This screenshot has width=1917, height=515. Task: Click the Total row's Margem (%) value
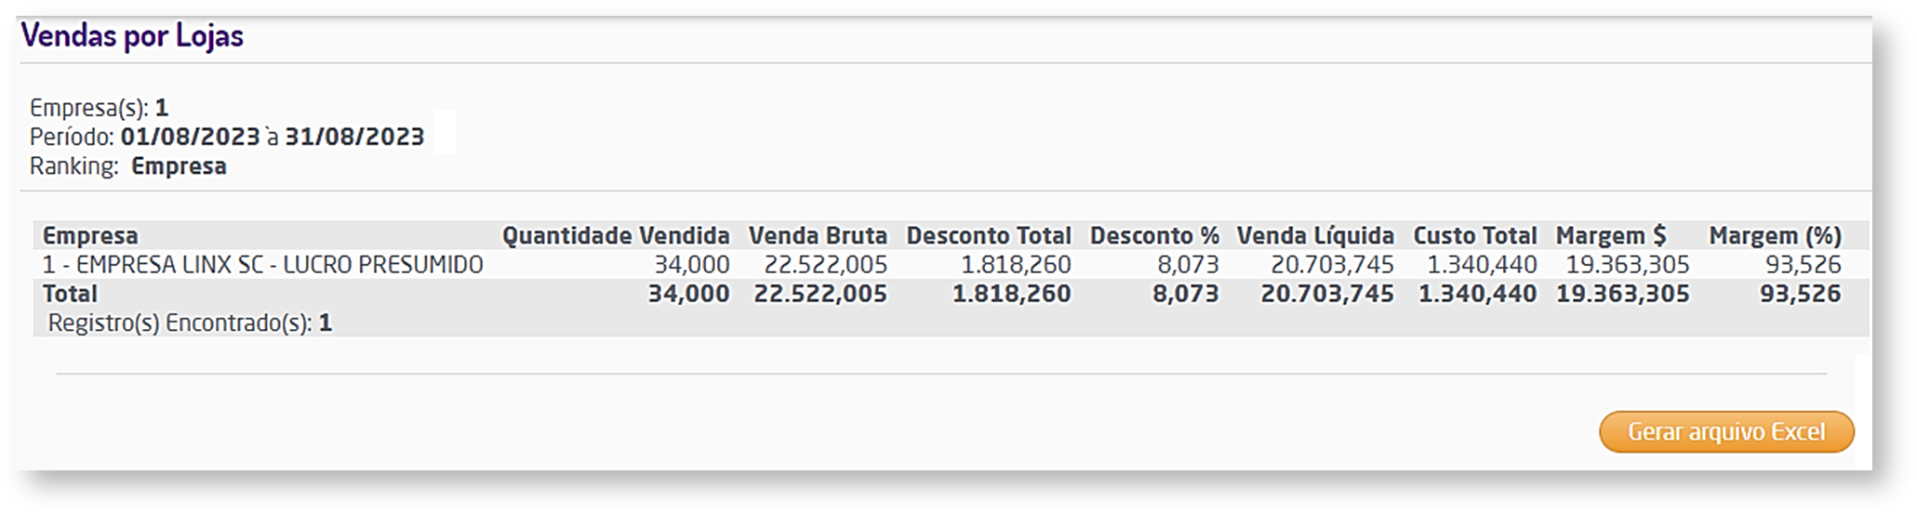(1800, 294)
